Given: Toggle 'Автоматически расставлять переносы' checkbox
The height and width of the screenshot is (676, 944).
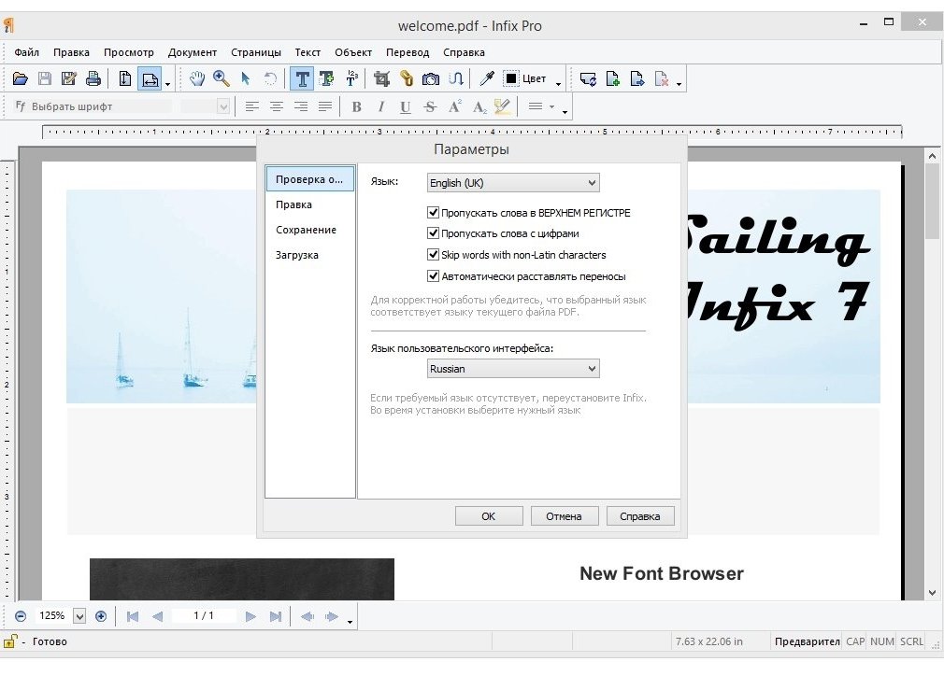Looking at the screenshot, I should coord(433,276).
